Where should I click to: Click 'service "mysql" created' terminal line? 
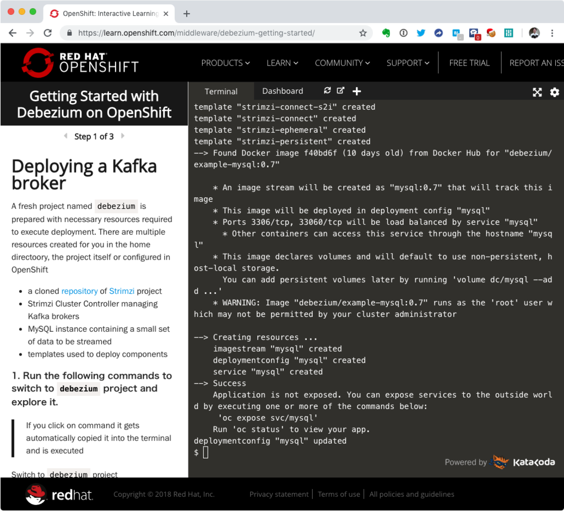pos(268,372)
